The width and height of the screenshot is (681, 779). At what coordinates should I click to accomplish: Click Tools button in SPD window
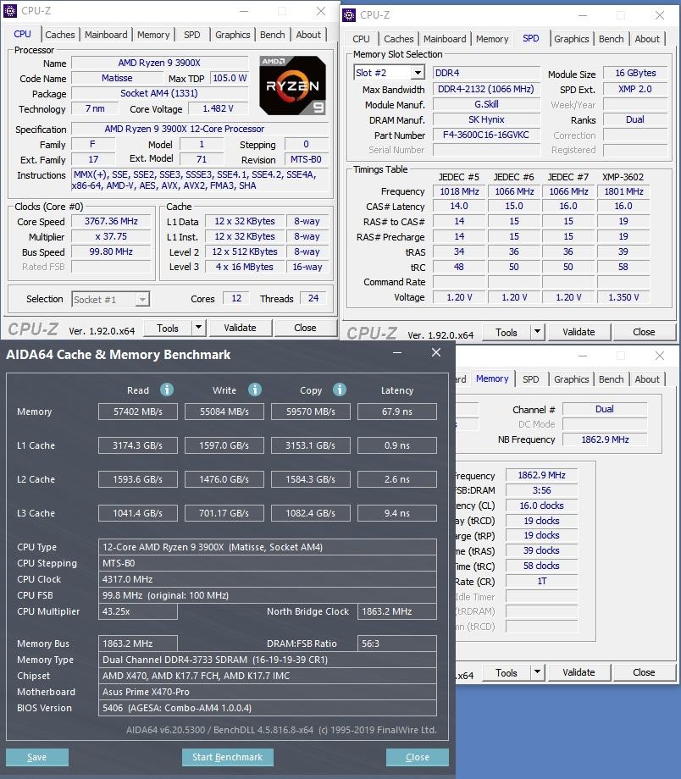(506, 332)
